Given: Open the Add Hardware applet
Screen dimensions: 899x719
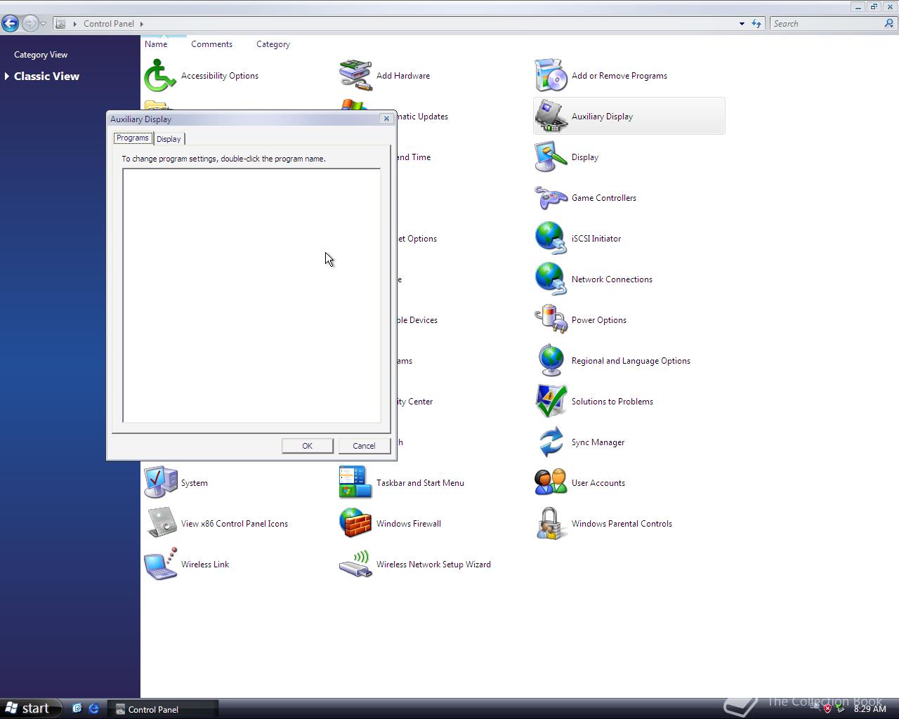Looking at the screenshot, I should pyautogui.click(x=355, y=76).
